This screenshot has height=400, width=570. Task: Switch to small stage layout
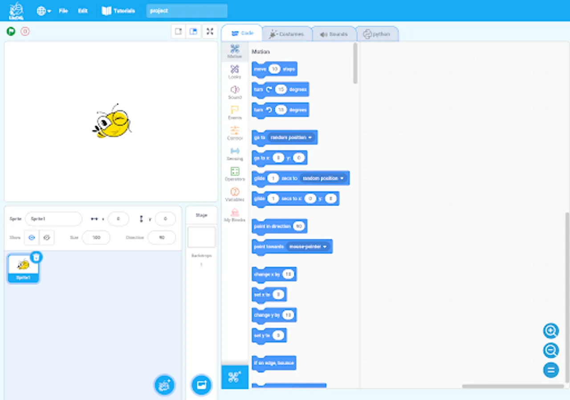pyautogui.click(x=179, y=32)
